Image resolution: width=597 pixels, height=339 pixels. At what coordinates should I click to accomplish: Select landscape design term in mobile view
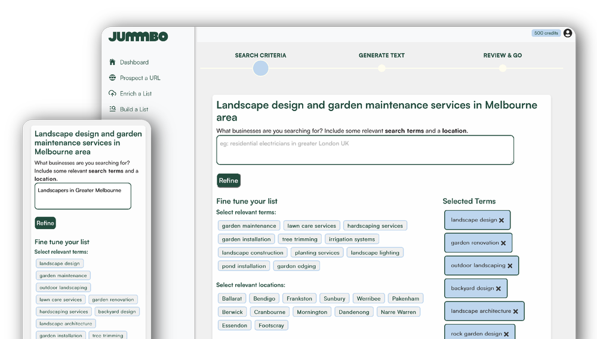pos(59,263)
